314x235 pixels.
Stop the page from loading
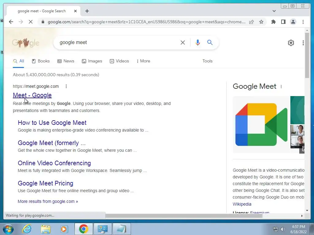click(x=30, y=22)
